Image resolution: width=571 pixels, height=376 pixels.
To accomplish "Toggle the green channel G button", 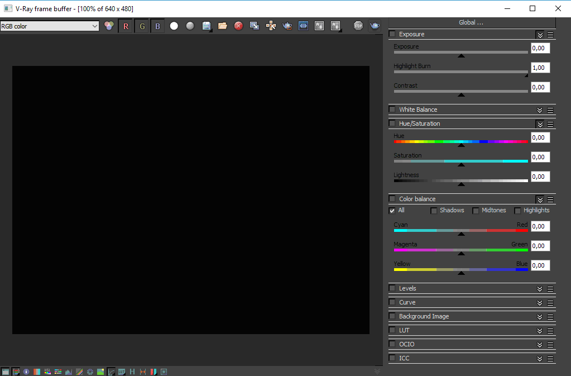I will pos(142,26).
